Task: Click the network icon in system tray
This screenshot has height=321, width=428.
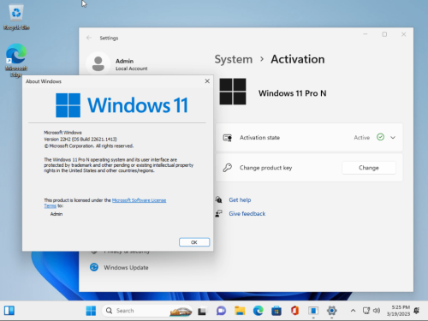Action: (366, 311)
